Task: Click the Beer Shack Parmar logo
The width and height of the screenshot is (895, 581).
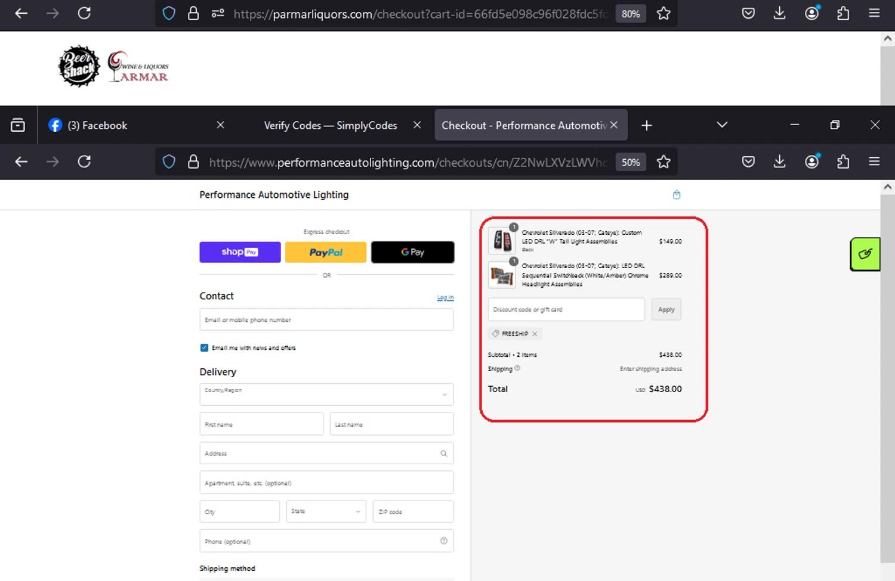Action: pyautogui.click(x=113, y=66)
